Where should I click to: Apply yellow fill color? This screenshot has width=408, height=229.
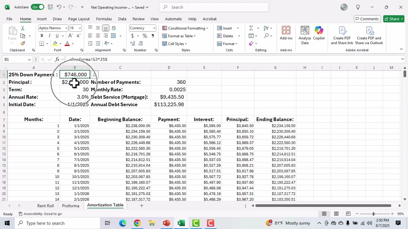[55, 44]
